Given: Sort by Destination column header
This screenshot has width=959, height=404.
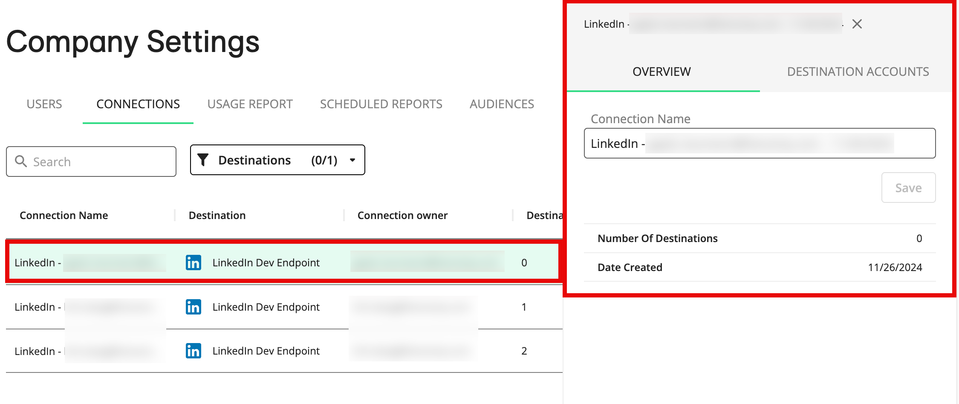Looking at the screenshot, I should coord(217,215).
